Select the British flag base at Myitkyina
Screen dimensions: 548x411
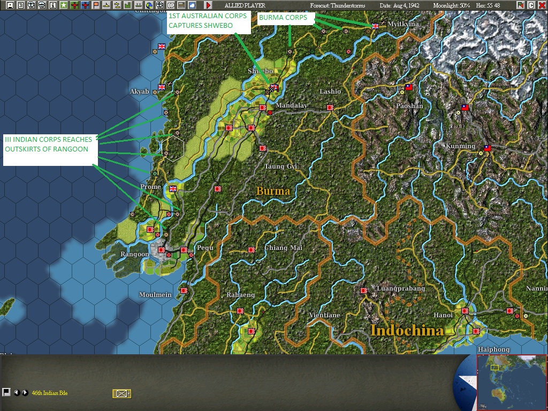(375, 26)
